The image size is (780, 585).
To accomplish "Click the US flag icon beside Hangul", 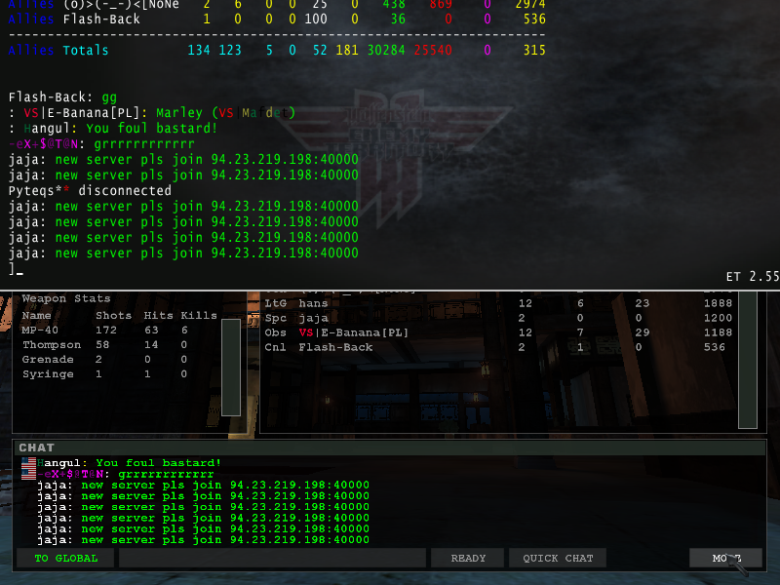I will (x=28, y=462).
